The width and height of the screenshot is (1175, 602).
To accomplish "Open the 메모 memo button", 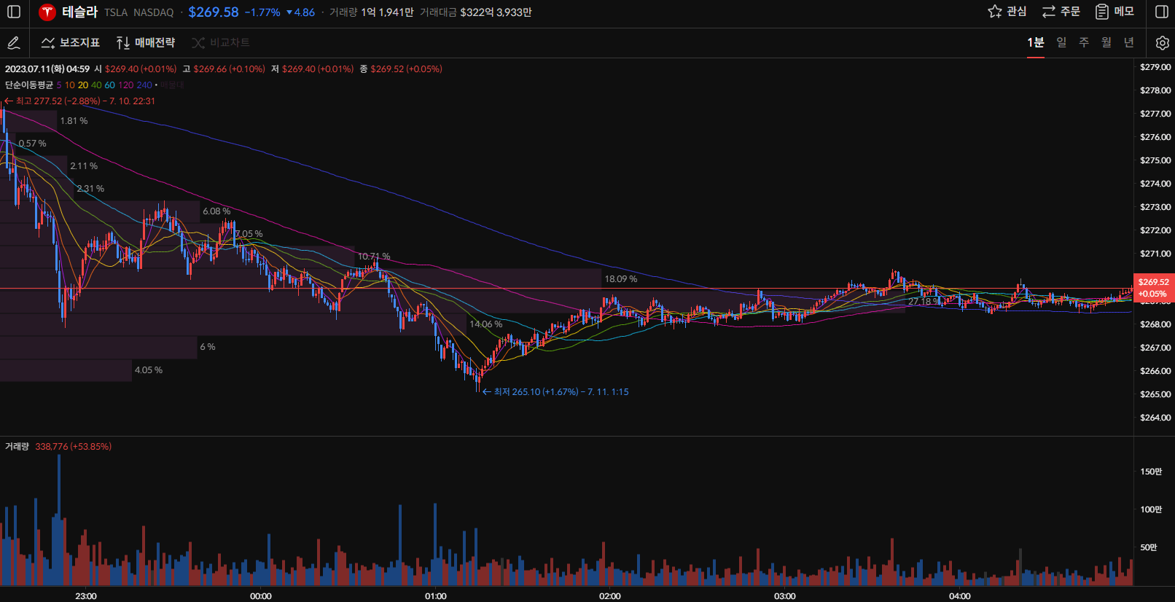I will [1115, 12].
